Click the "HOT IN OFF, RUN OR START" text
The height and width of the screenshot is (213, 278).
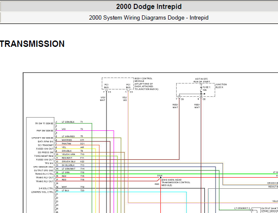tap(202, 81)
